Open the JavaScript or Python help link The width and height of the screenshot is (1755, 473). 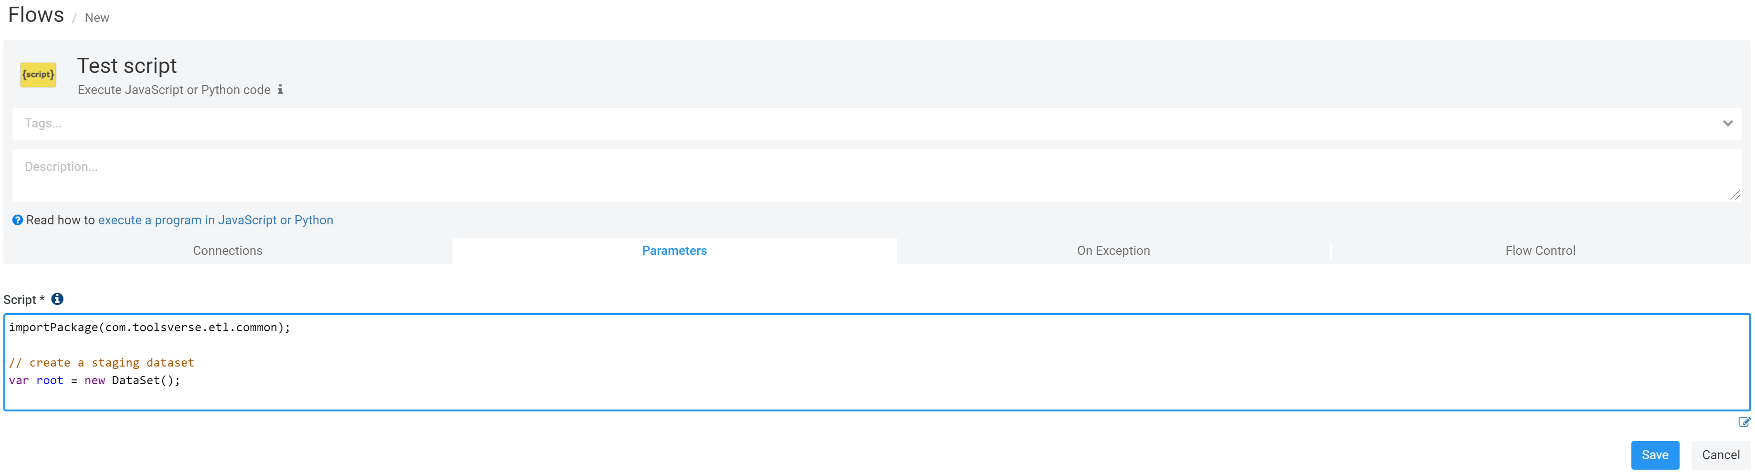click(x=215, y=220)
